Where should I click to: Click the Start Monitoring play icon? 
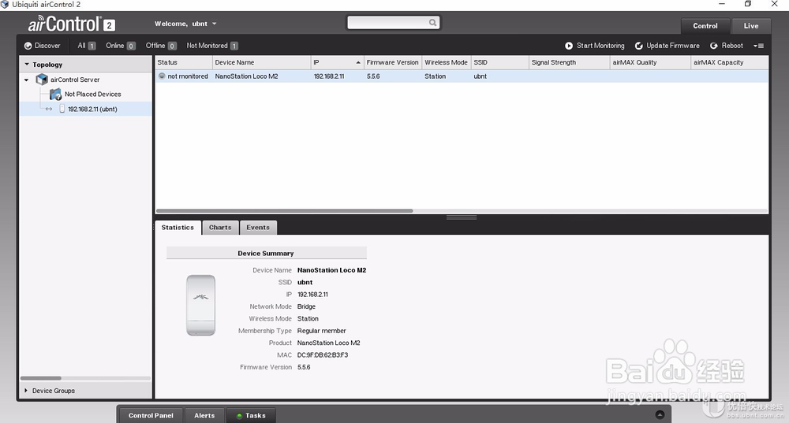(x=569, y=46)
